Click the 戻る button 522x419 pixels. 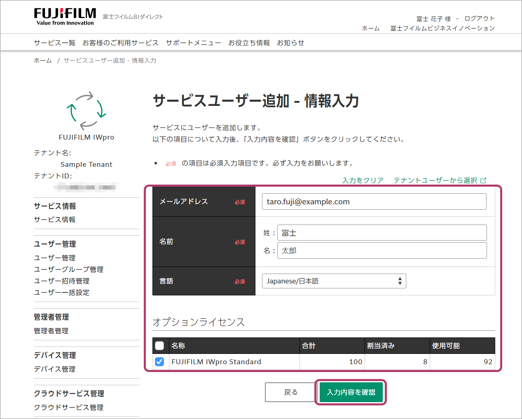(291, 392)
